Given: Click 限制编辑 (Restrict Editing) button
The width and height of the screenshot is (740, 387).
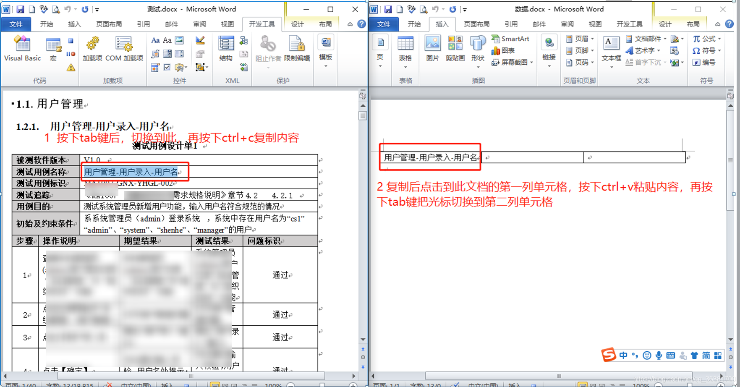Looking at the screenshot, I should tap(297, 49).
